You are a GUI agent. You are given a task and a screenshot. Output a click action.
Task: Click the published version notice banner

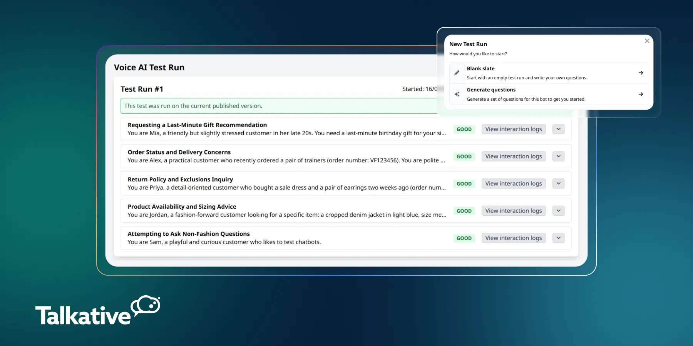[279, 106]
